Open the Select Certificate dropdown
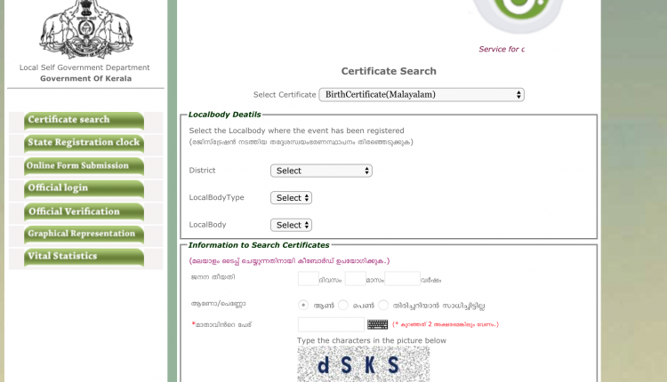The width and height of the screenshot is (667, 382). point(422,94)
